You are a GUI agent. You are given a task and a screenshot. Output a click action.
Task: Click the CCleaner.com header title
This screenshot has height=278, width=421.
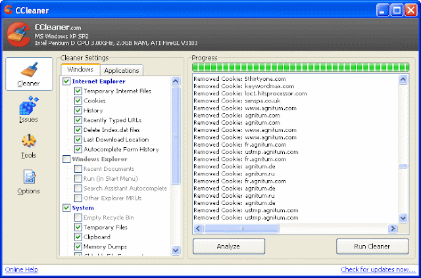(x=58, y=28)
